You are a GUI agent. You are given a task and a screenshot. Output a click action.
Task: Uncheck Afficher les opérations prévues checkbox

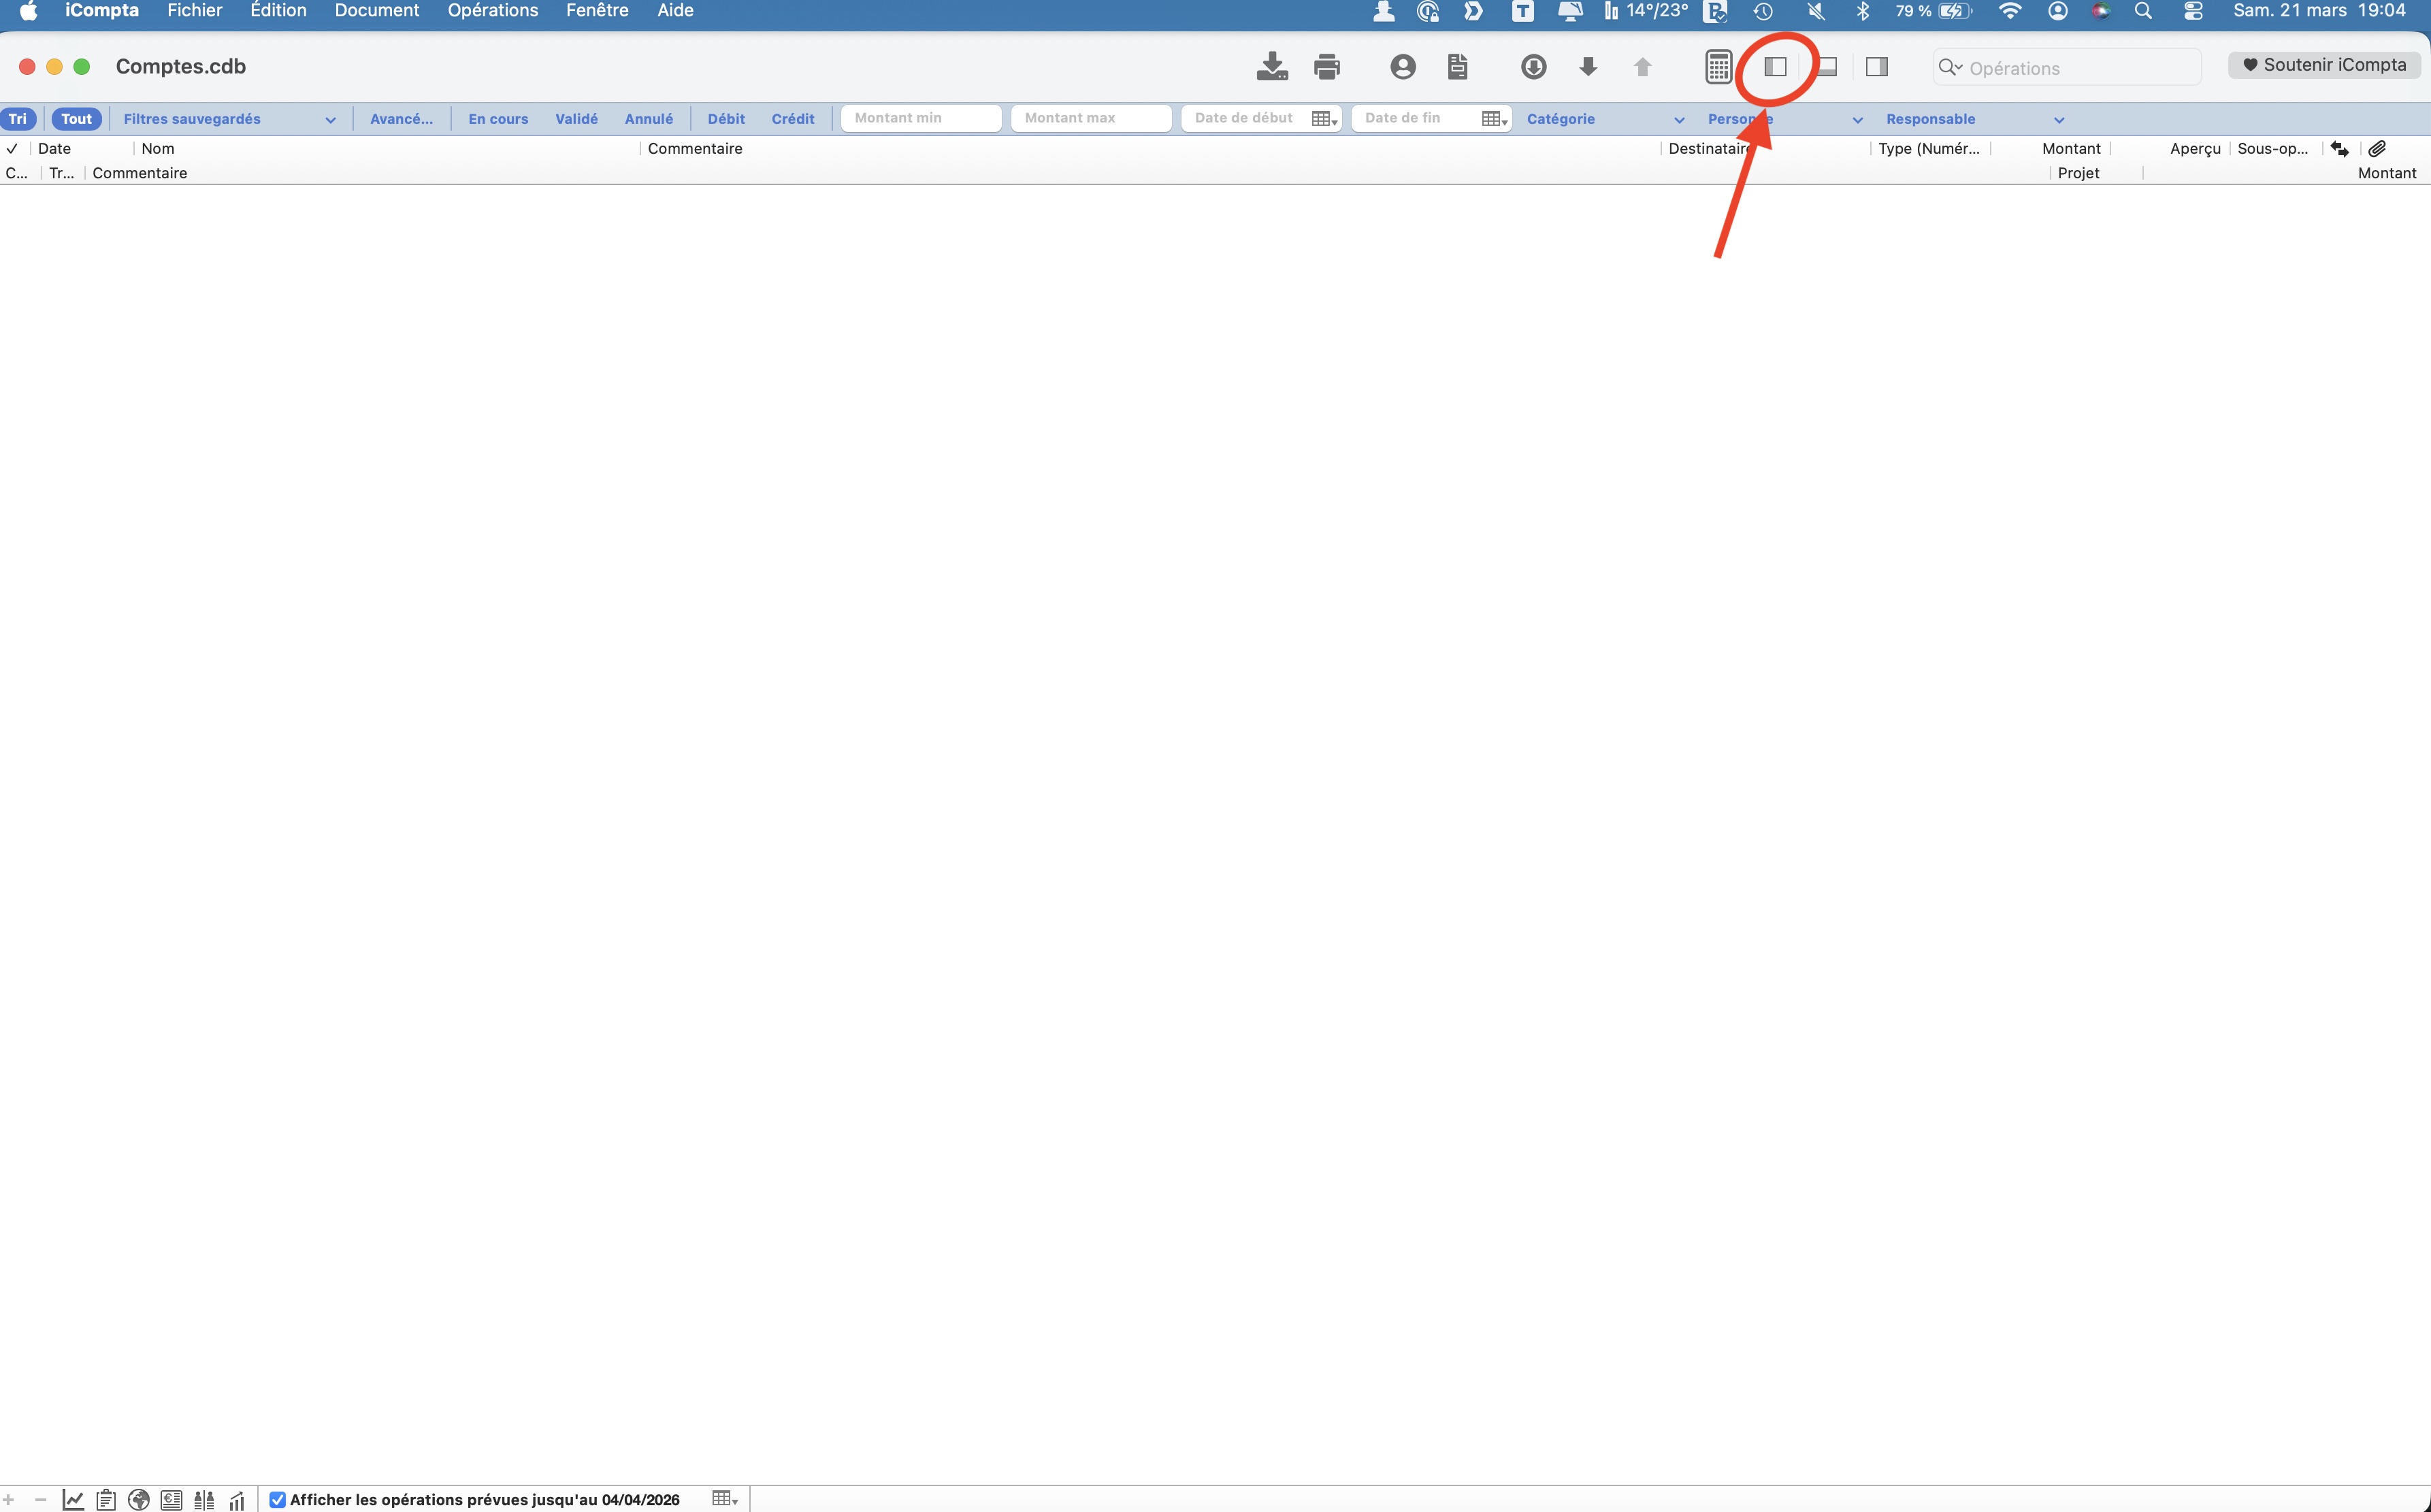coord(278,1499)
